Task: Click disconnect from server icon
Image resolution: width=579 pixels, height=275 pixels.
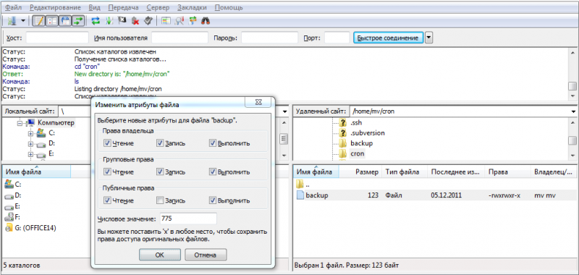Action: 135,21
